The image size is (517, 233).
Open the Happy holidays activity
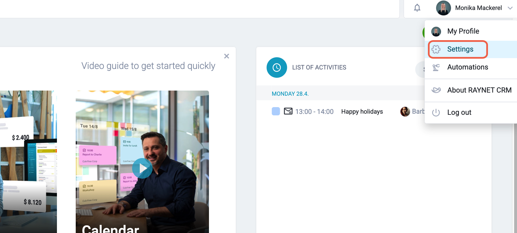pos(362,112)
